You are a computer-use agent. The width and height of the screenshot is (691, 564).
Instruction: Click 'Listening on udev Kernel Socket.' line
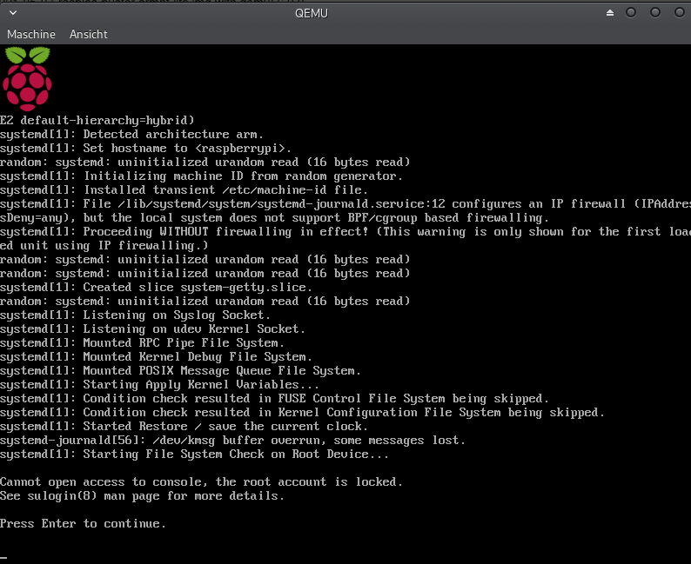(x=152, y=329)
